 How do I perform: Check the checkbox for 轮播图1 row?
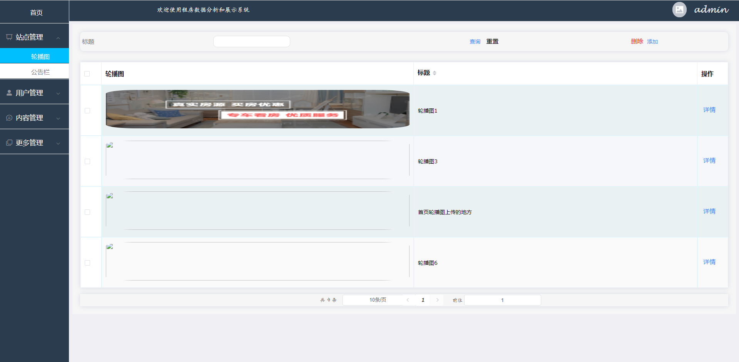(87, 110)
